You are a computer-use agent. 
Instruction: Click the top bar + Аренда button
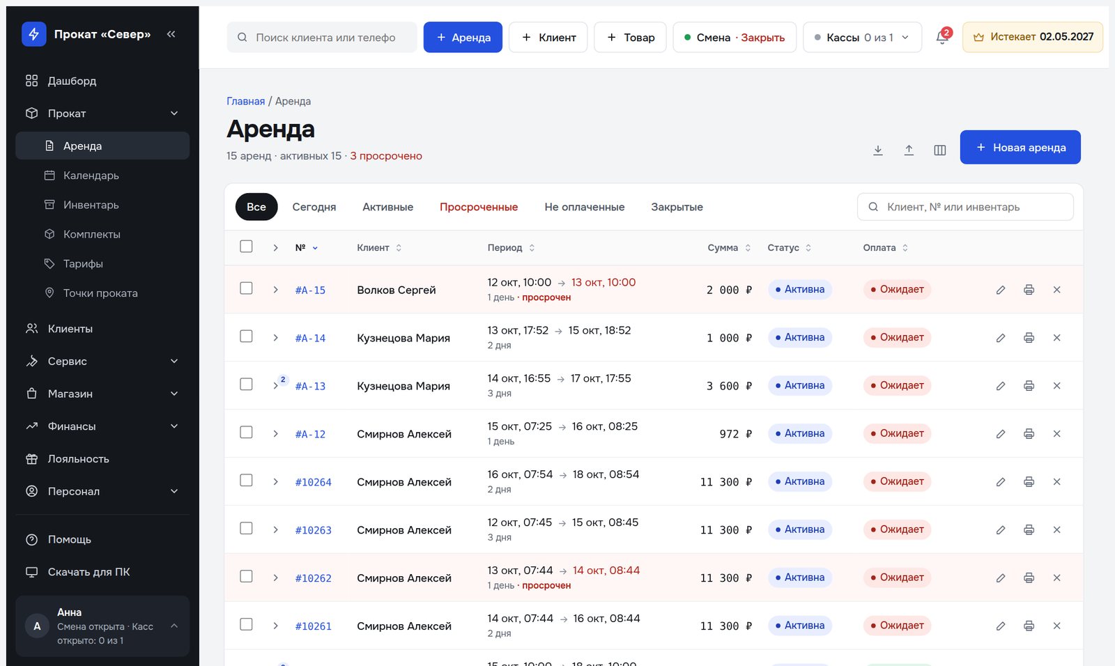(x=463, y=38)
